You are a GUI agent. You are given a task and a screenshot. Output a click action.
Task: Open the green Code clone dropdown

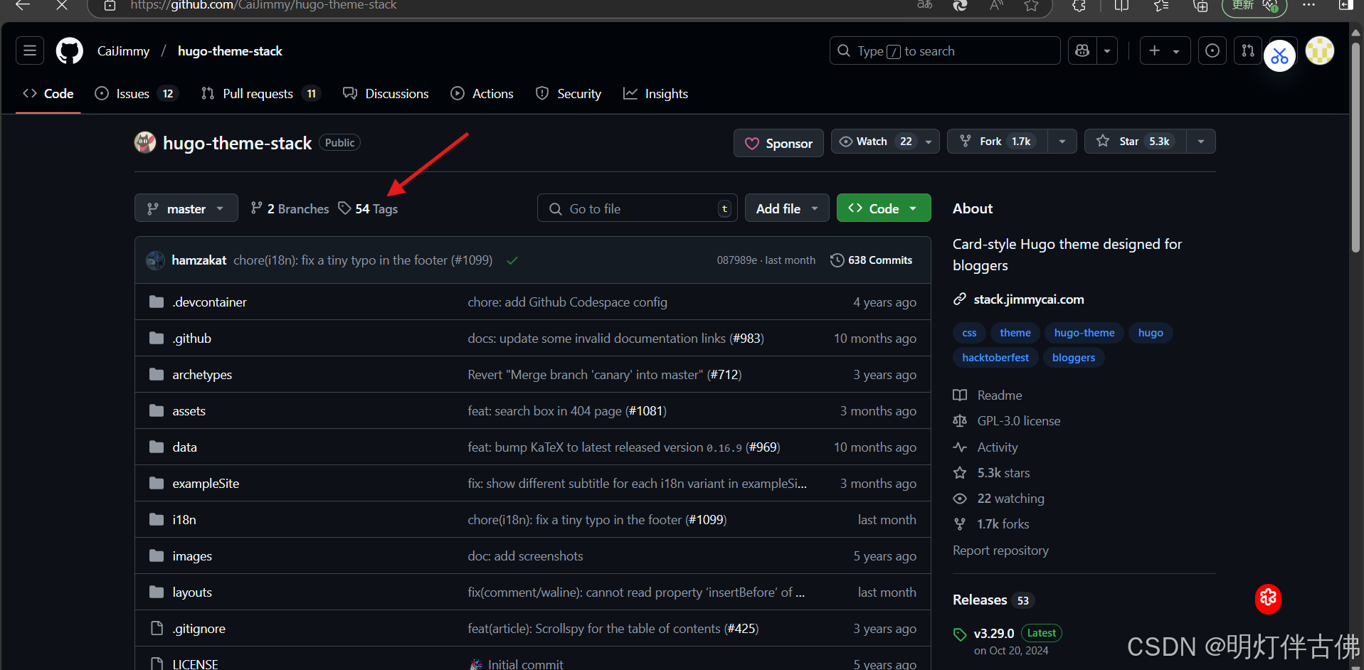884,208
